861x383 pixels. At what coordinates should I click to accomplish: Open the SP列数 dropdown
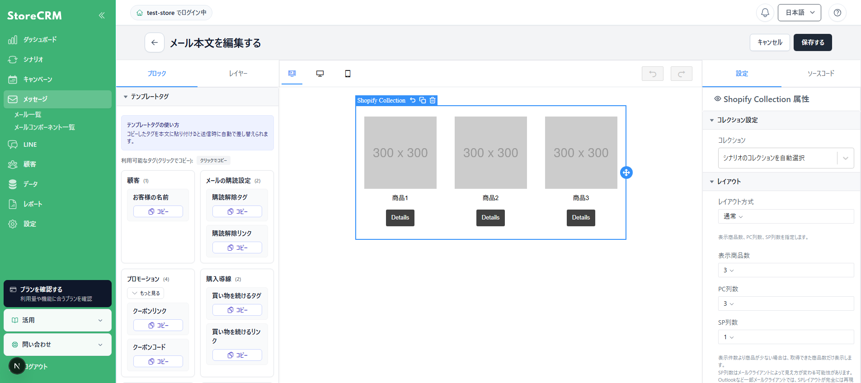pyautogui.click(x=786, y=337)
